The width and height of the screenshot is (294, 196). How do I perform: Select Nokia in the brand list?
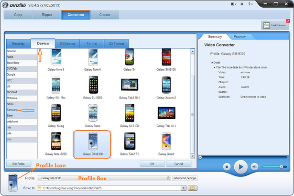point(22,104)
